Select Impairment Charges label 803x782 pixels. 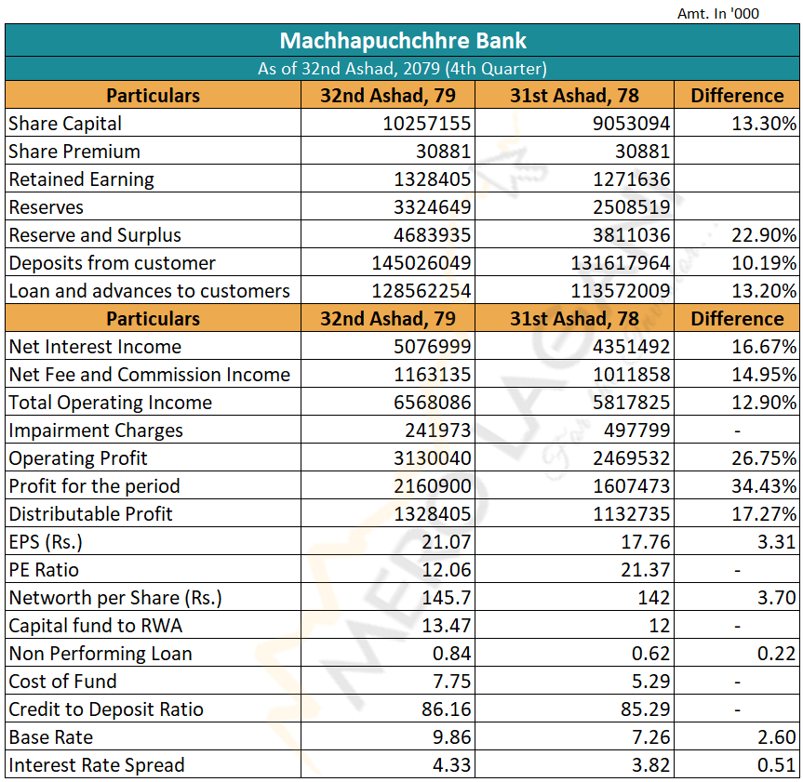(95, 431)
